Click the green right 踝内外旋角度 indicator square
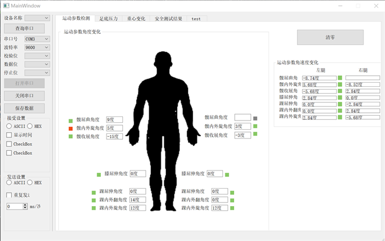 click(x=232, y=208)
